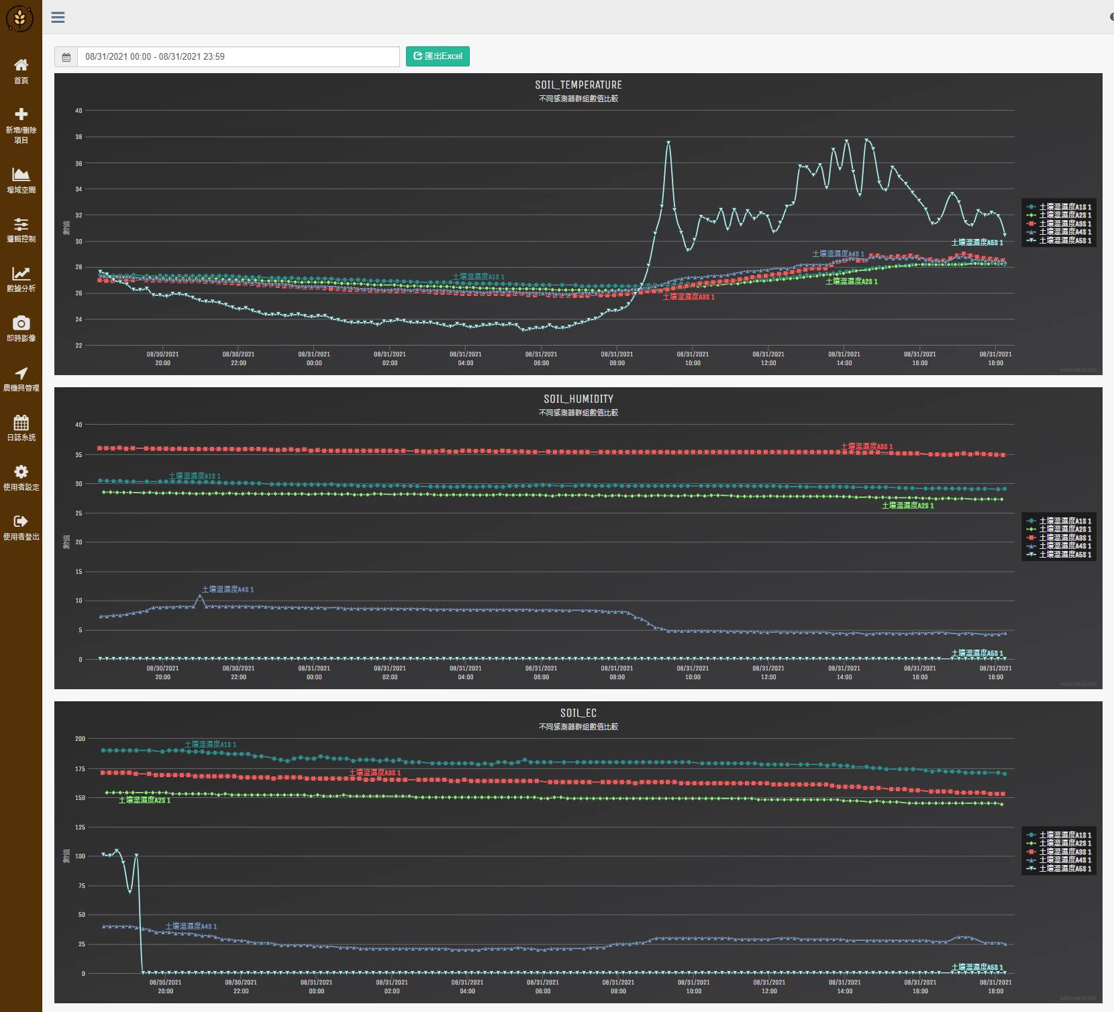
Task: Click the 使用者設定 gear icon
Action: click(x=21, y=472)
